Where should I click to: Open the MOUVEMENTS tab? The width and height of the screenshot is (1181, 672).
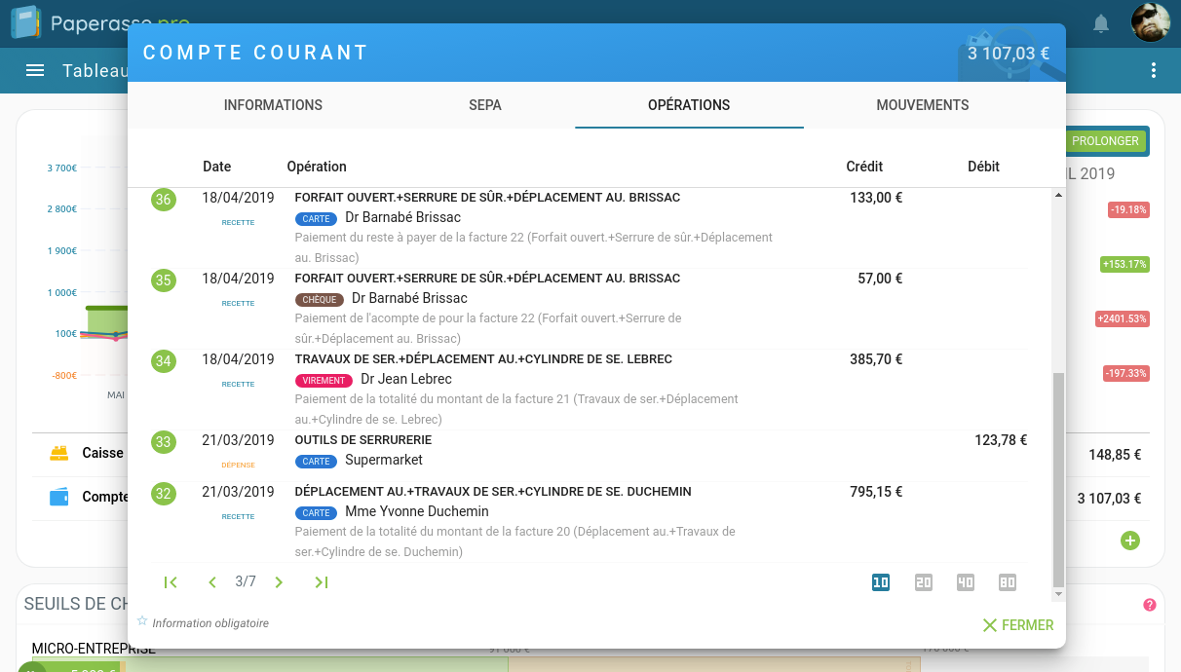coord(922,105)
